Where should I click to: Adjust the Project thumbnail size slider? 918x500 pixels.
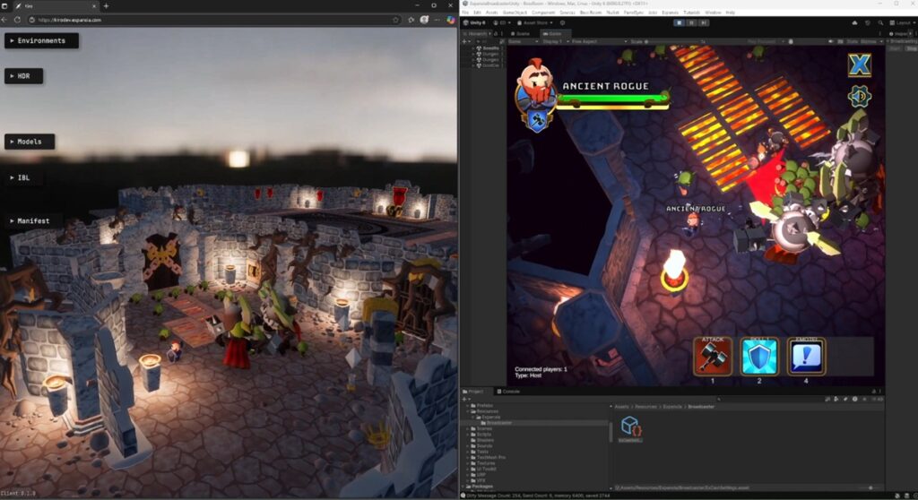(870, 487)
